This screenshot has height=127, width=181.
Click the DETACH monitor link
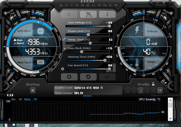87,96
